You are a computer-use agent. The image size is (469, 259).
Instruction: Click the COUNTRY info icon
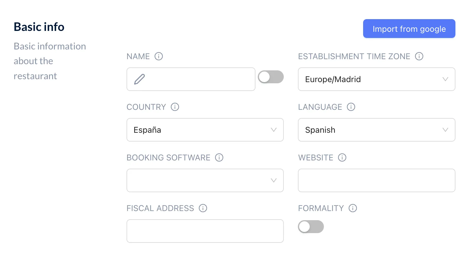point(175,107)
